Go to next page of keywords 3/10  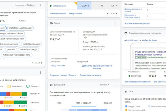116,14
